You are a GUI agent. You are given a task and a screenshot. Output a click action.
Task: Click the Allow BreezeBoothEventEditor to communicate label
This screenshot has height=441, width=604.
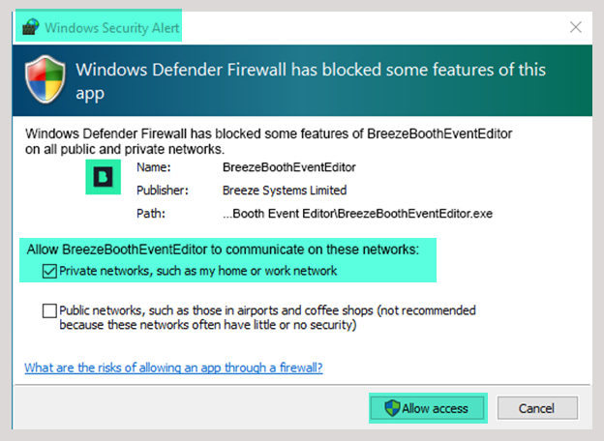point(223,250)
